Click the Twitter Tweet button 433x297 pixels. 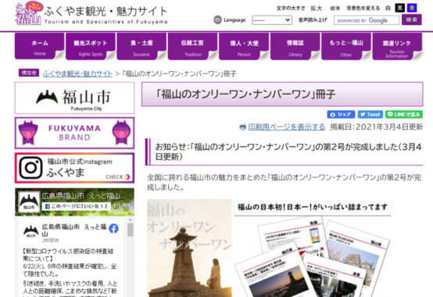pos(370,114)
